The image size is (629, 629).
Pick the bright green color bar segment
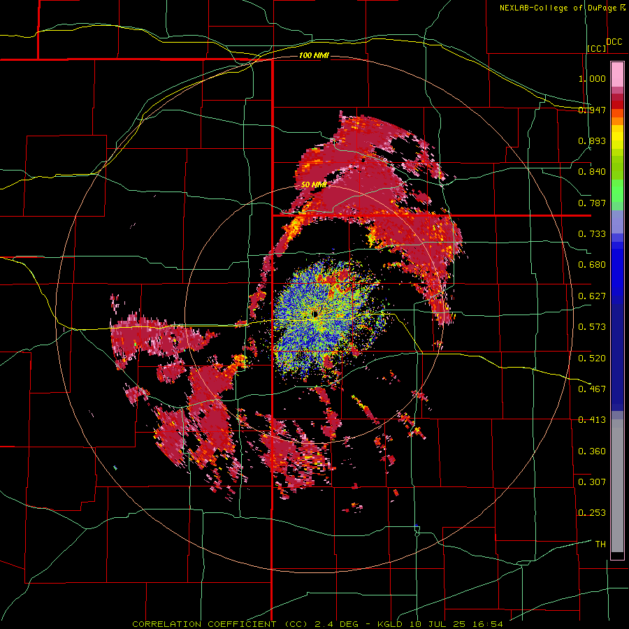tap(617, 191)
